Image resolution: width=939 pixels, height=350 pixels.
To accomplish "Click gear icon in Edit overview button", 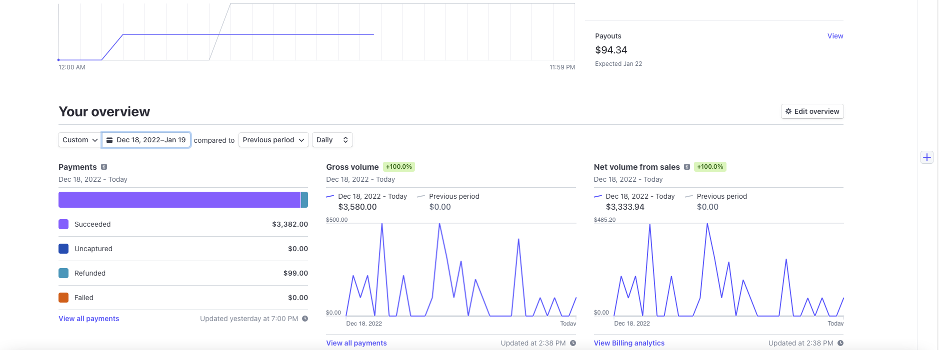I will pyautogui.click(x=788, y=111).
